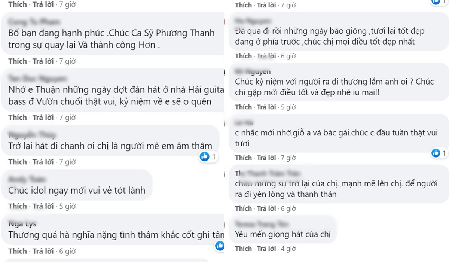Open the "4 giờ" timestamp link
This screenshot has width=449, height=262.
click(x=288, y=249)
